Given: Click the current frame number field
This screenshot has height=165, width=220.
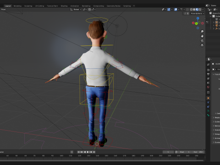Looking at the screenshot, I should pos(168,152).
